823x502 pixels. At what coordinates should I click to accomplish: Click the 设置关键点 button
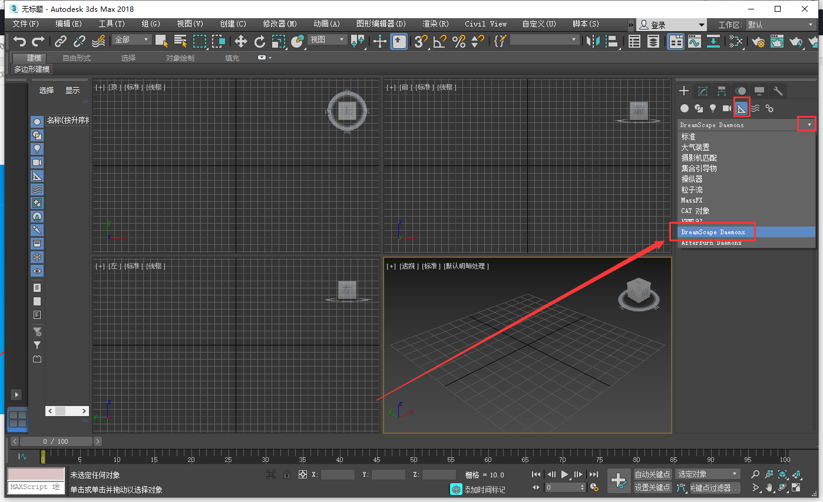(x=653, y=487)
